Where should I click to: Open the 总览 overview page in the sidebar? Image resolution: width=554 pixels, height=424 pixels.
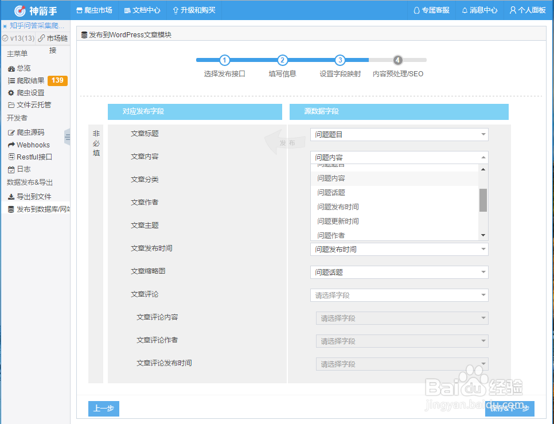click(26, 68)
